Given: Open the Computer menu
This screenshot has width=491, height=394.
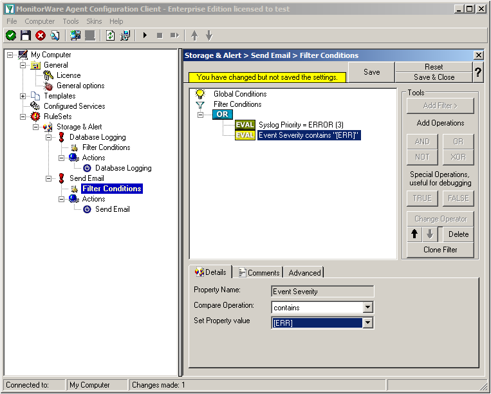Looking at the screenshot, I should coord(40,21).
